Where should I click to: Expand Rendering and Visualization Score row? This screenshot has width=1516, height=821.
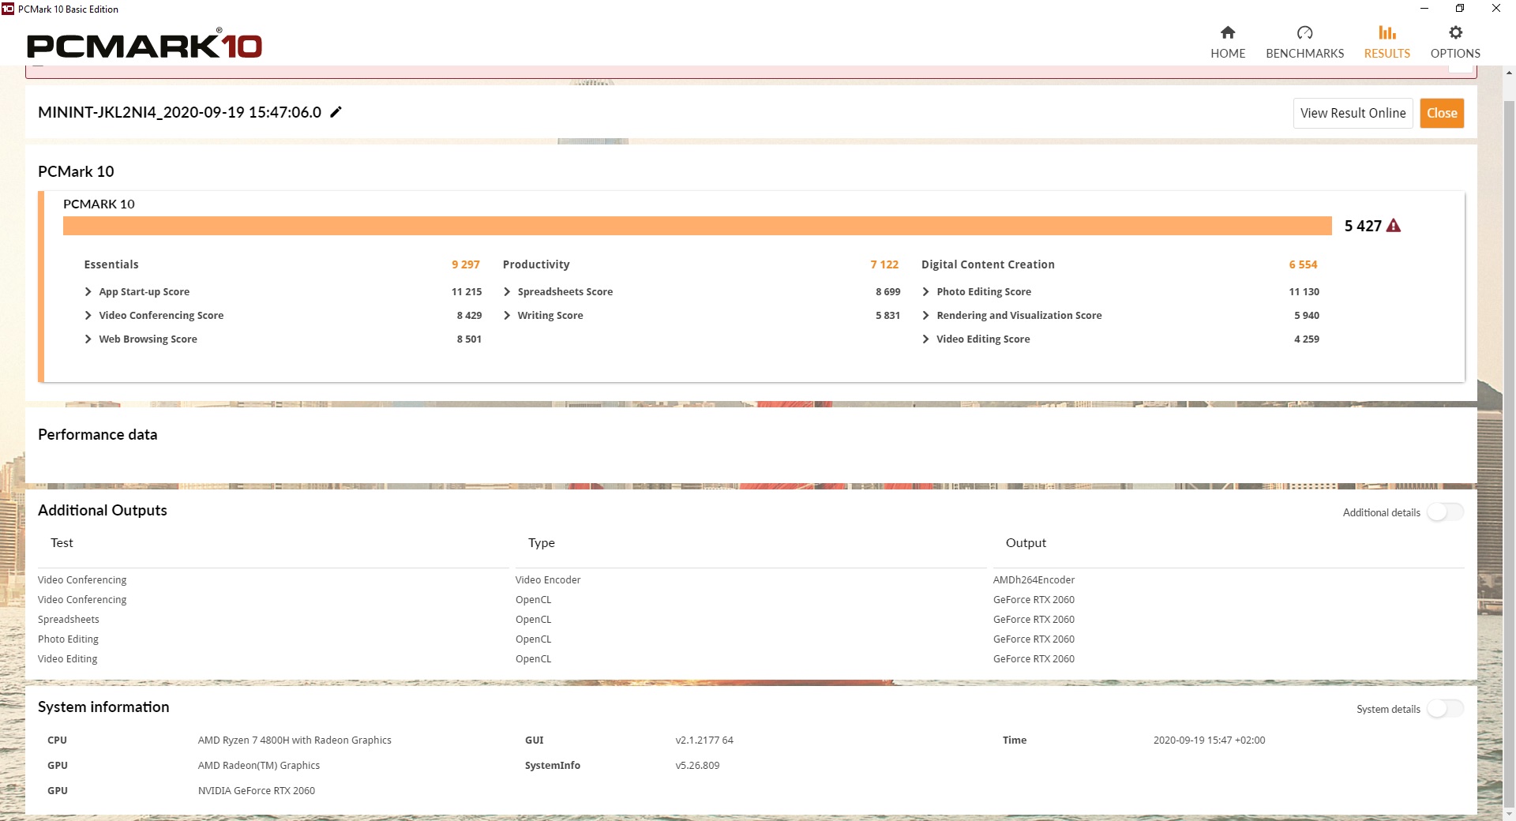tap(925, 316)
